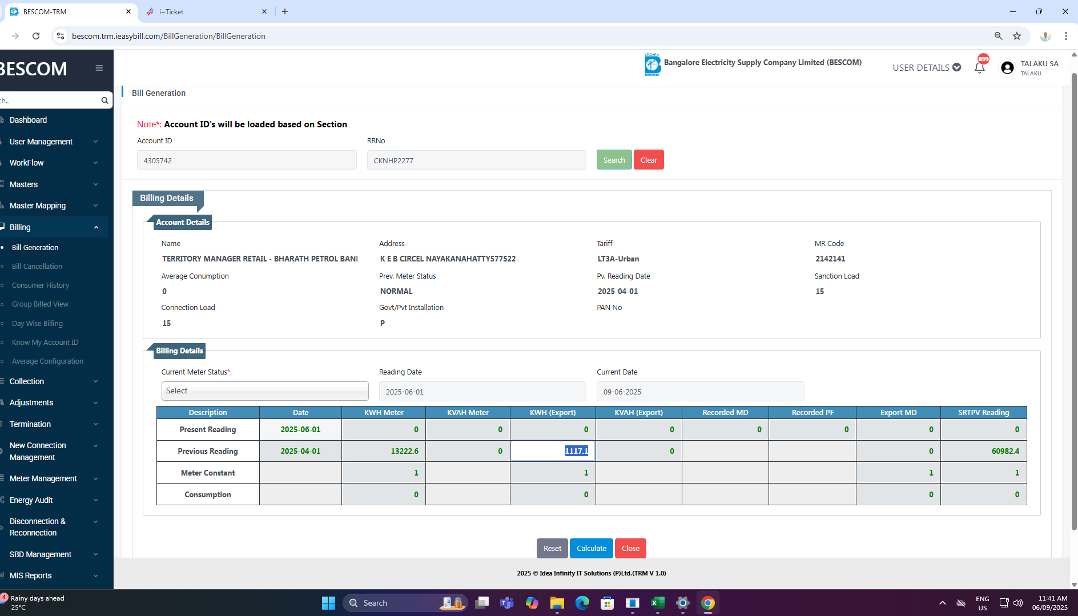Viewport: 1078px width, 616px height.
Task: Click the browser address bar URL
Action: [x=168, y=36]
